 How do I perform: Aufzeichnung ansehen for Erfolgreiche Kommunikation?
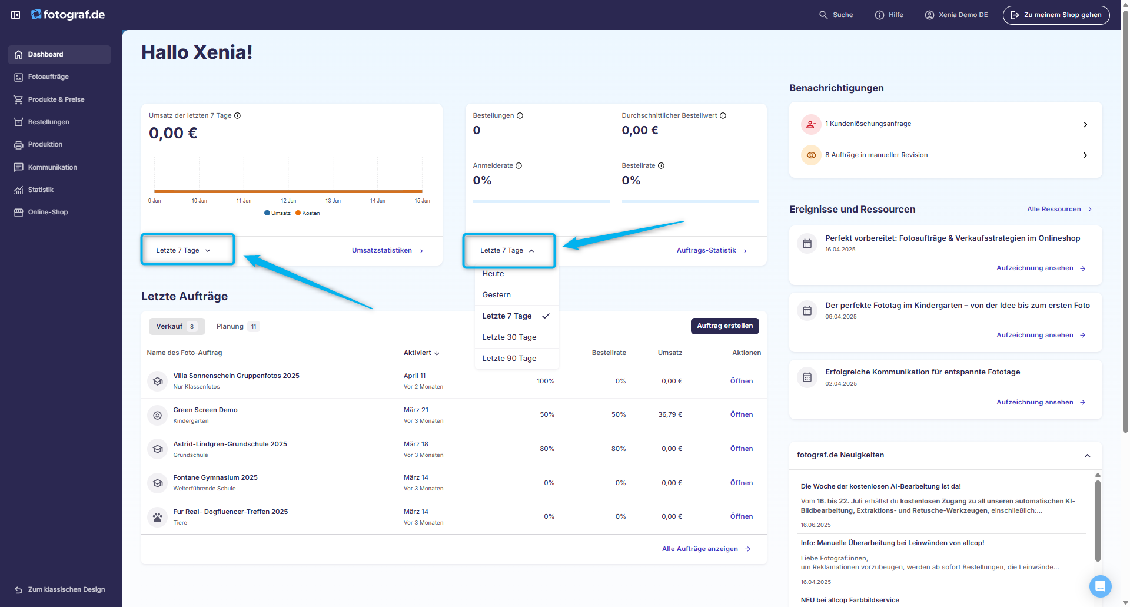tap(1041, 402)
